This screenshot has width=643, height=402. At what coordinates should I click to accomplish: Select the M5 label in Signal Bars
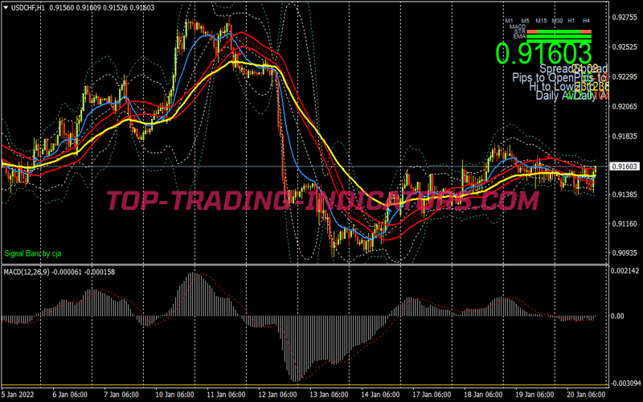(x=526, y=21)
